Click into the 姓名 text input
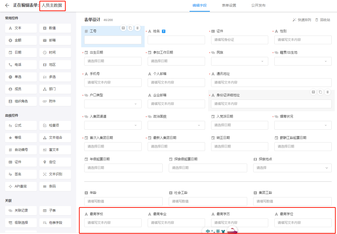The image size is (337, 234). (176, 40)
